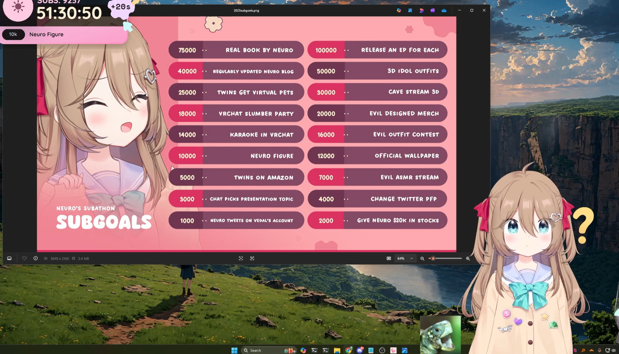
Task: Click the zoom slider handle
Action: pyautogui.click(x=433, y=258)
